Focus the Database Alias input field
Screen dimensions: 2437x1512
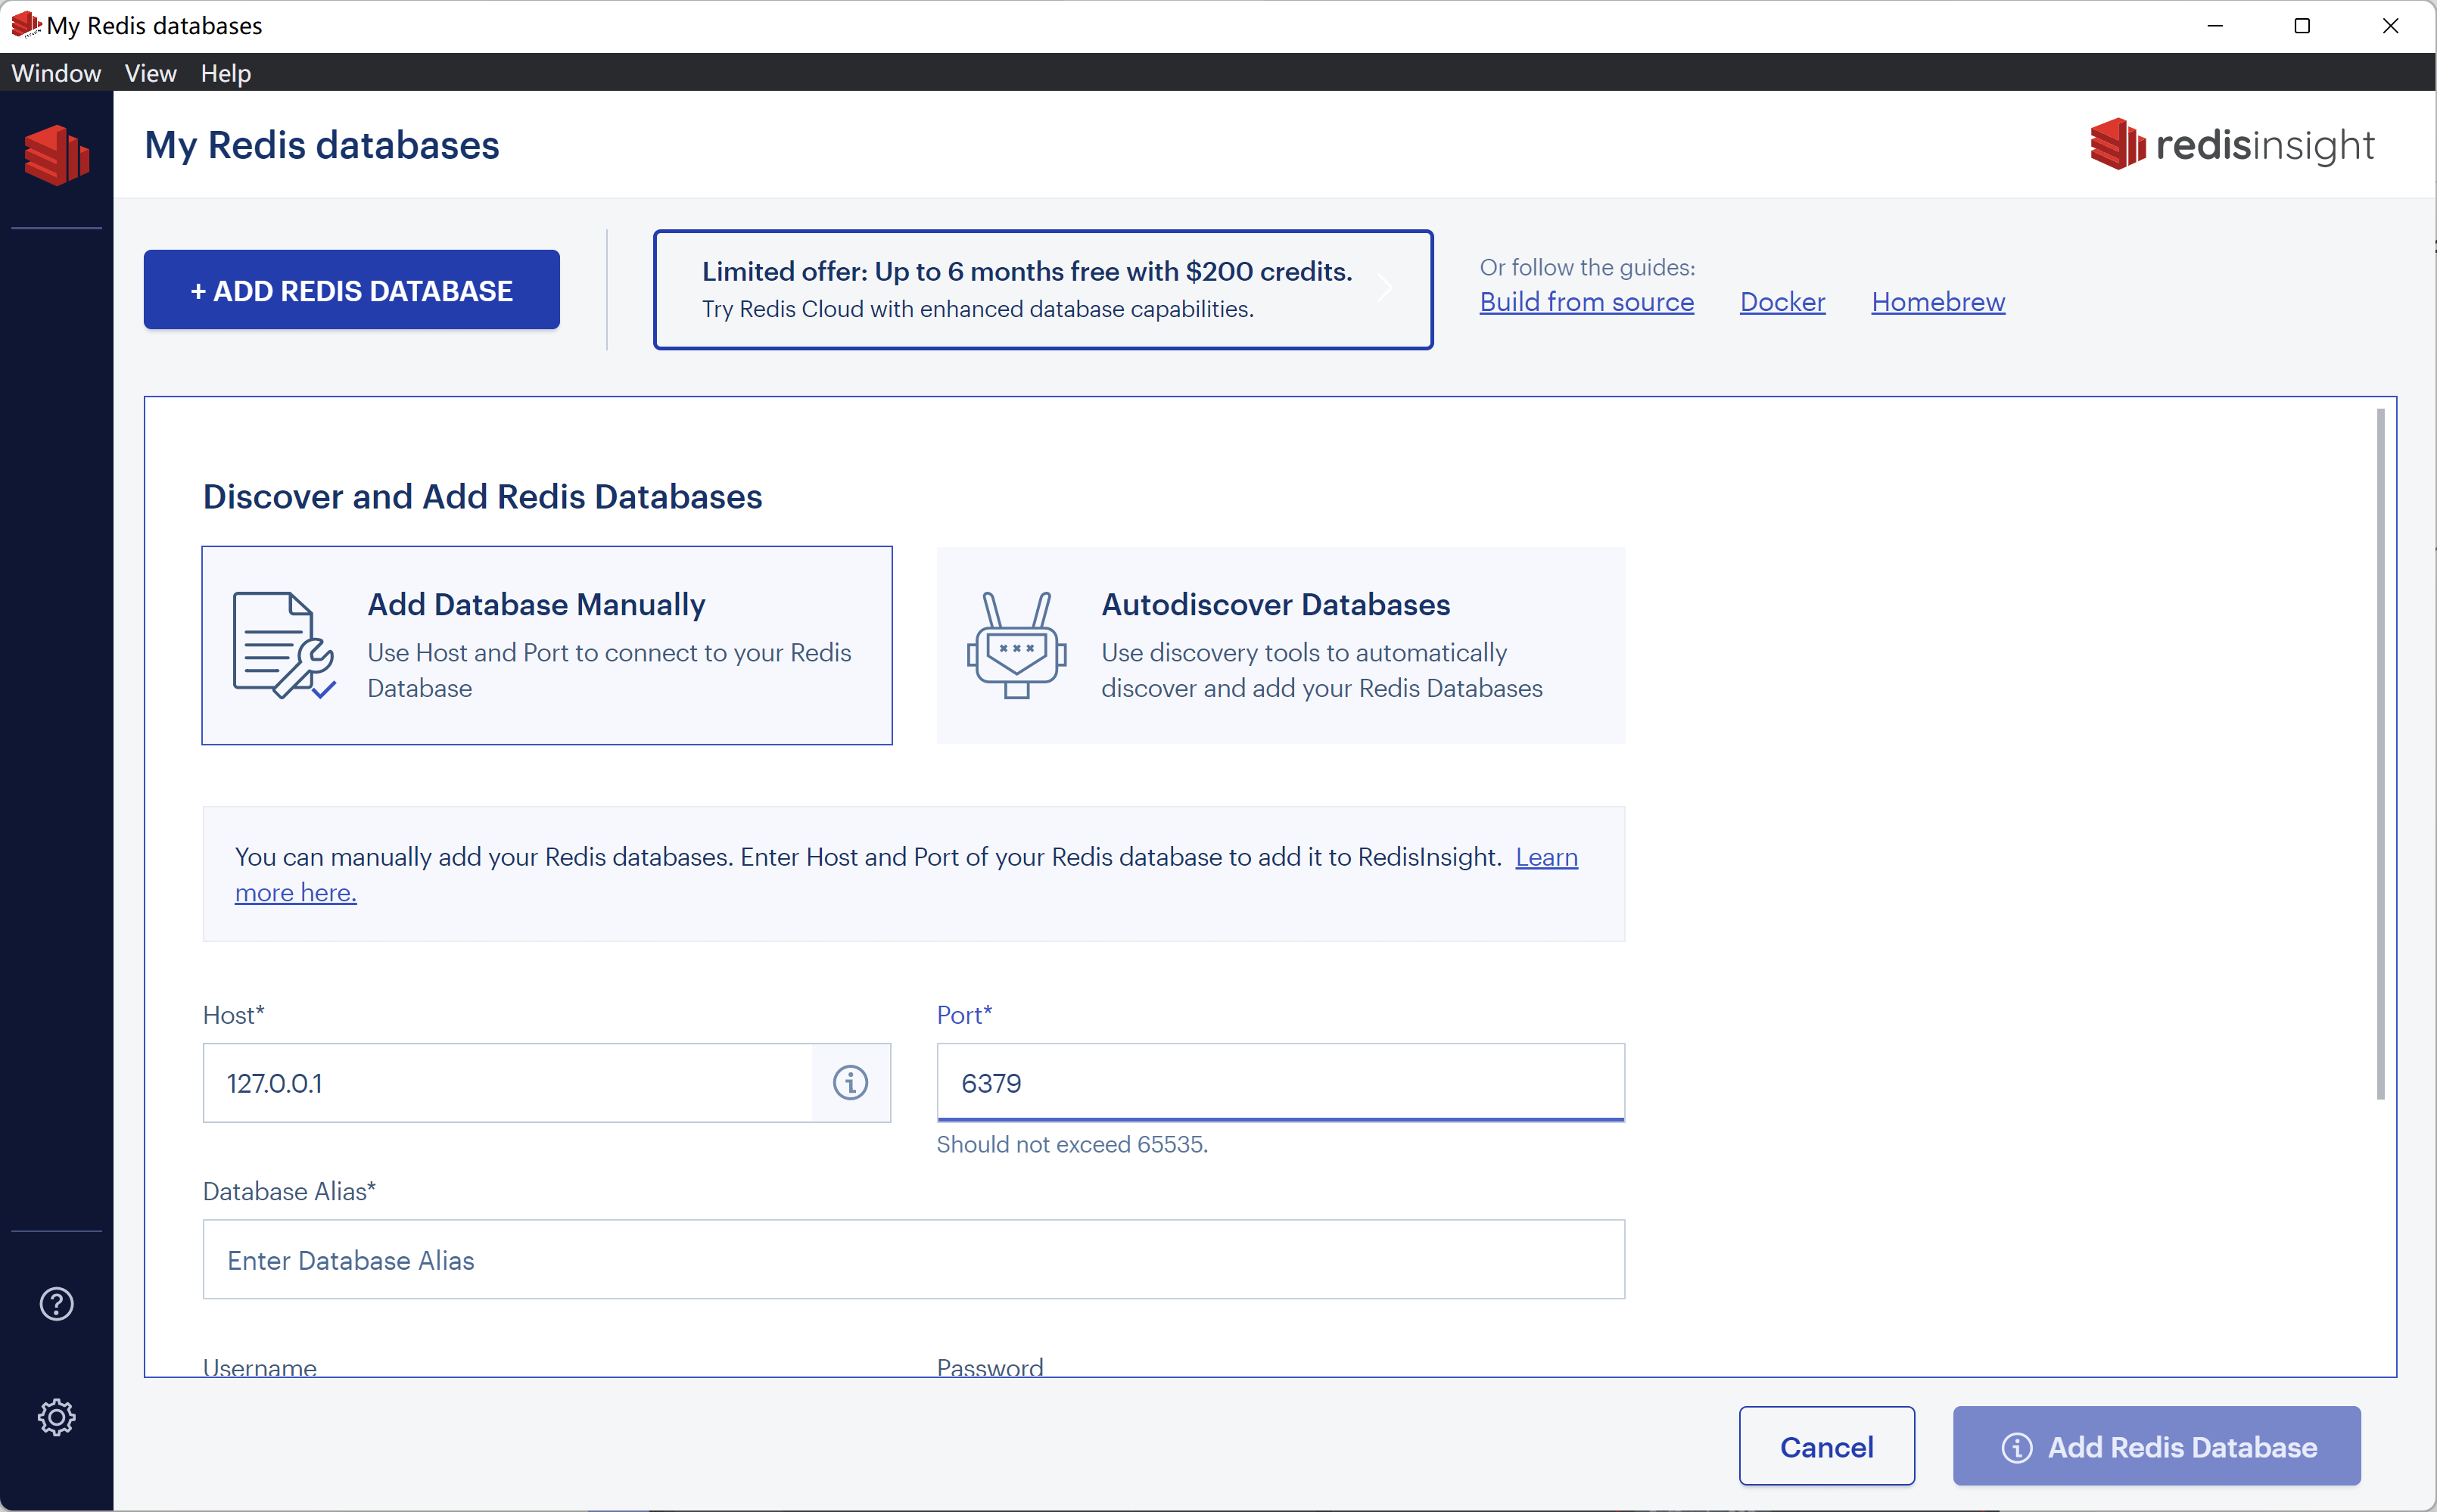pyautogui.click(x=913, y=1260)
